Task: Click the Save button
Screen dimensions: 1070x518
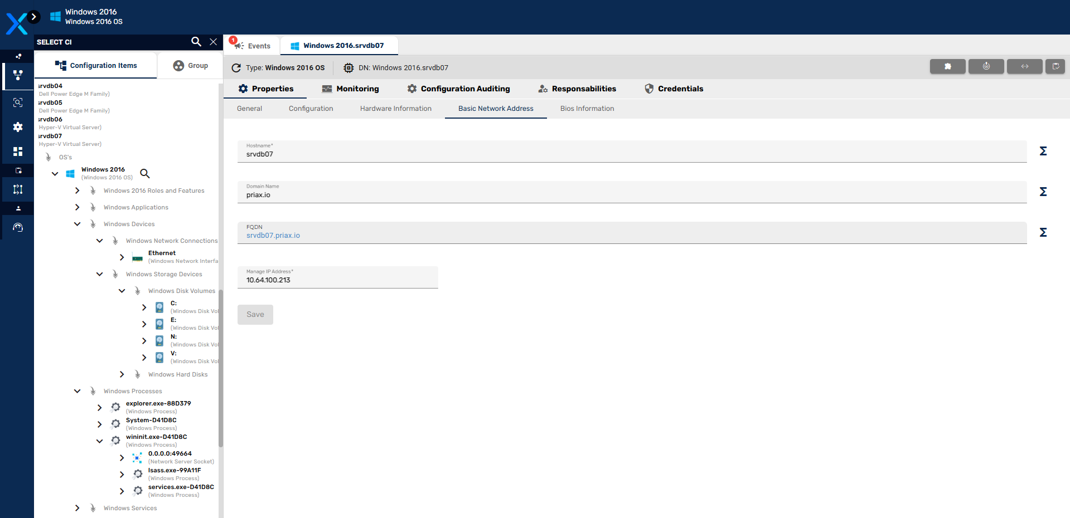Action: point(255,315)
